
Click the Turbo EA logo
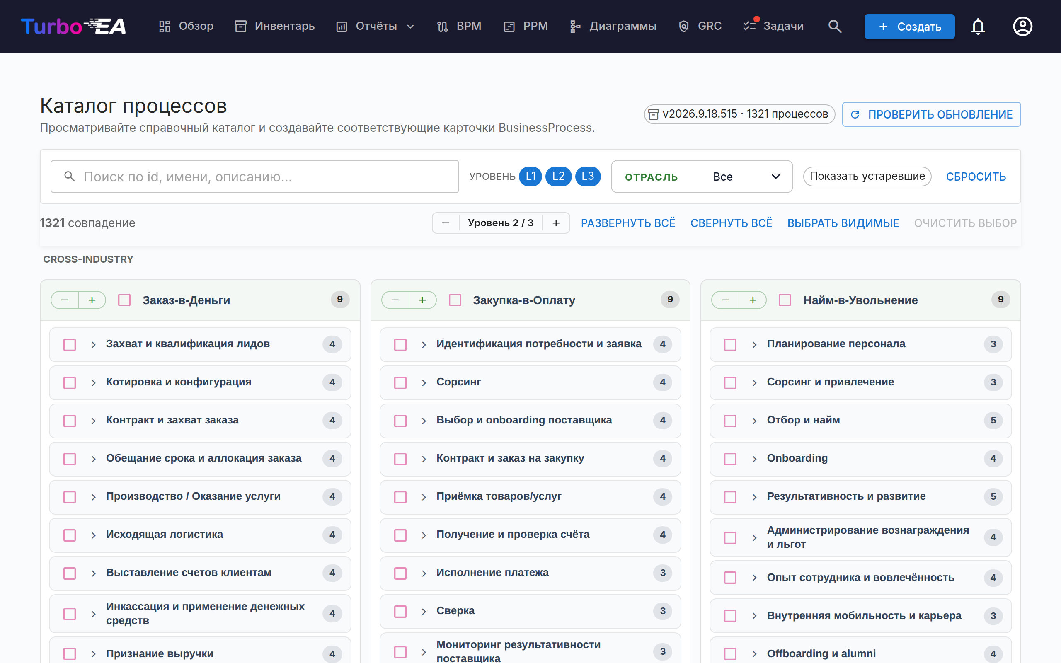(x=73, y=26)
